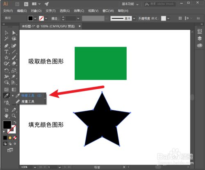The height and width of the screenshot is (170, 205).
Task: Click the Adobe Stock St icon
Action: point(26,4)
